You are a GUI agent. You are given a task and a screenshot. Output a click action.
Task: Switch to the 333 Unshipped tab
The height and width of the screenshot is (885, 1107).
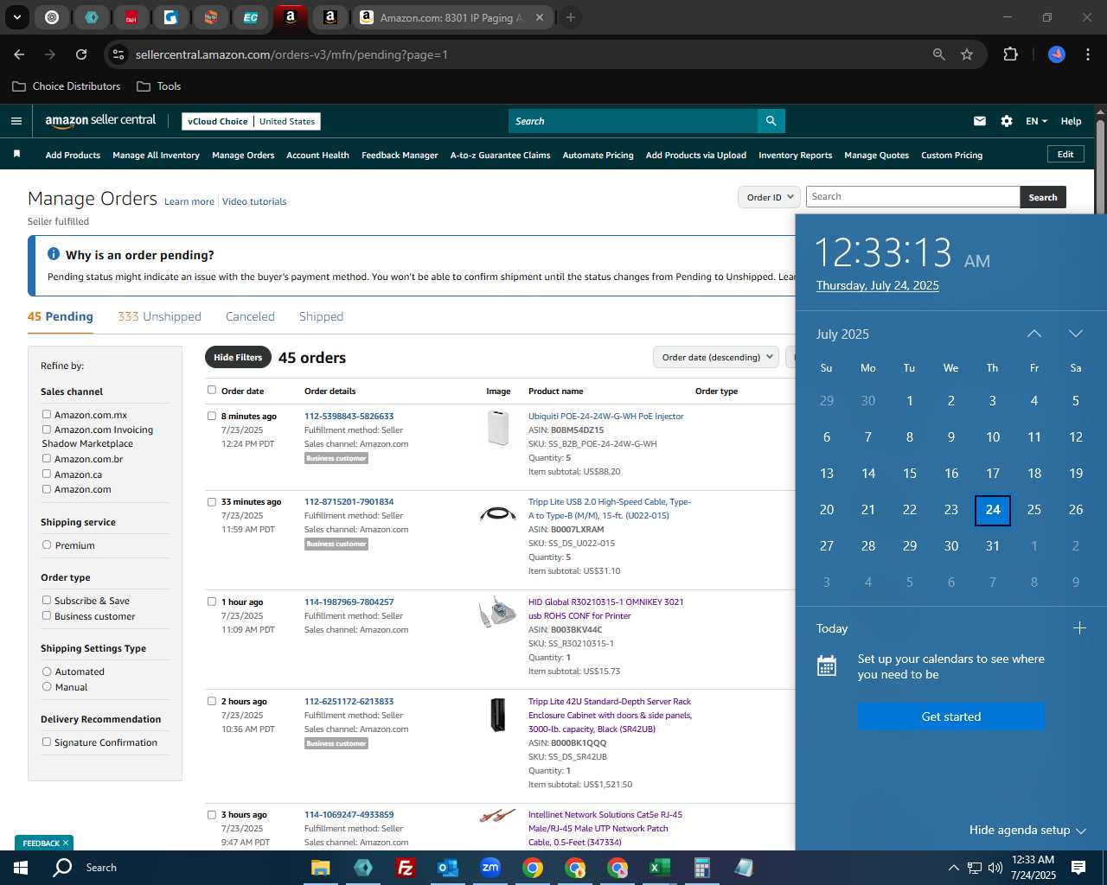[159, 317]
